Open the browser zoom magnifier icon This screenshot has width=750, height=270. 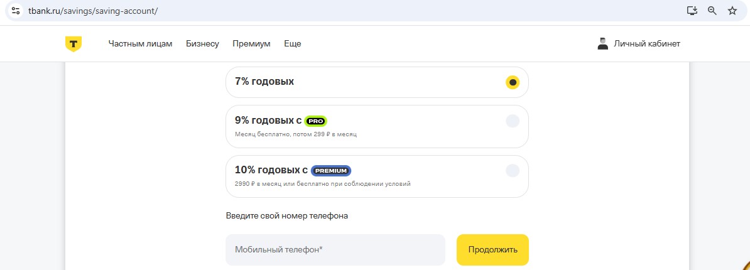(x=712, y=11)
